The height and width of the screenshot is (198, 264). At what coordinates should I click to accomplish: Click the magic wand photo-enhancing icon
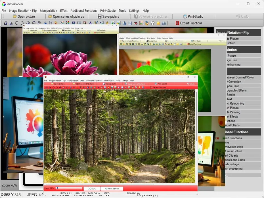55,23
